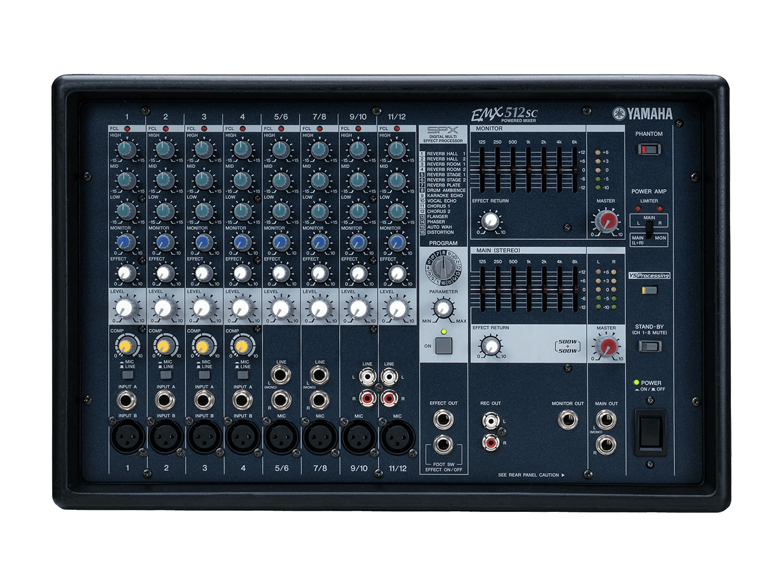The image size is (783, 587).
Task: Toggle the PHANTOM power switch
Action: tap(649, 149)
